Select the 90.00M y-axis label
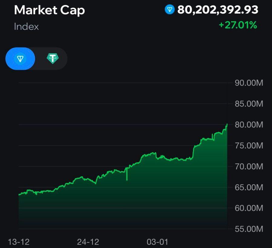The image size is (272, 248). tap(249, 83)
